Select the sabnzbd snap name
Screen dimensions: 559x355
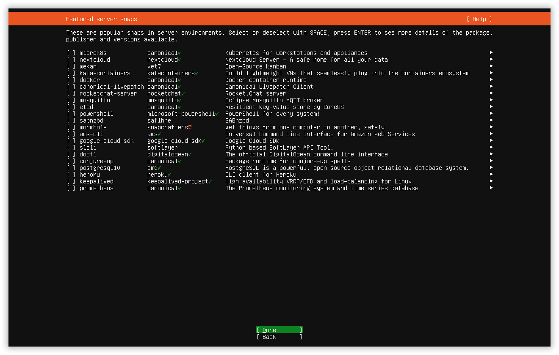pyautogui.click(x=91, y=120)
